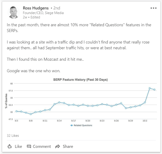Click the peak data point near 10/2

[x=150, y=88]
